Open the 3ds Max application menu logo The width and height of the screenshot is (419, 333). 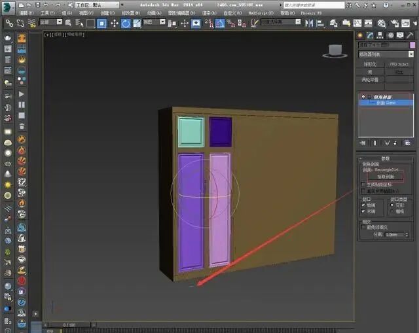coord(8,7)
